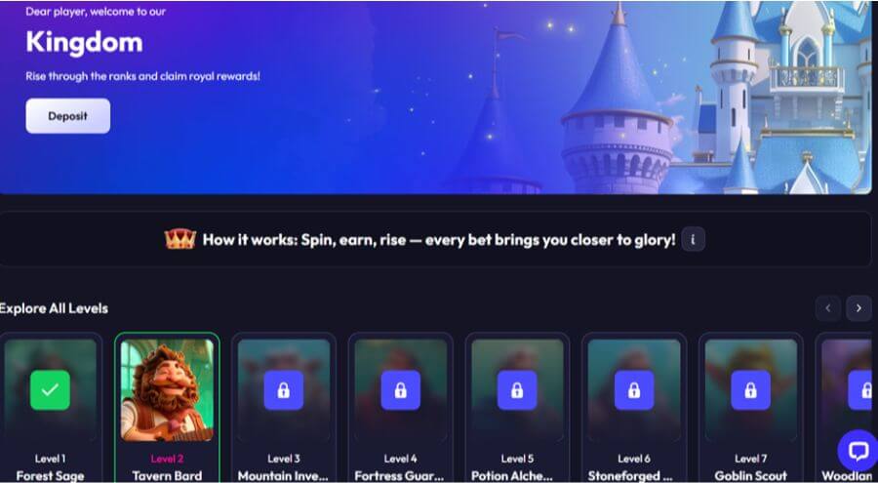
Task: Click the green checkmark on Level 1
Action: coord(51,390)
